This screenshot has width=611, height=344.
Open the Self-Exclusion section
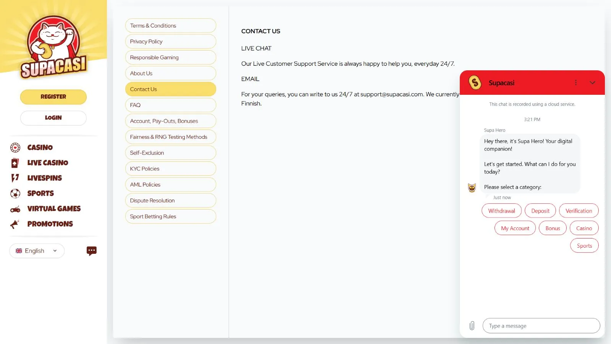pyautogui.click(x=170, y=153)
